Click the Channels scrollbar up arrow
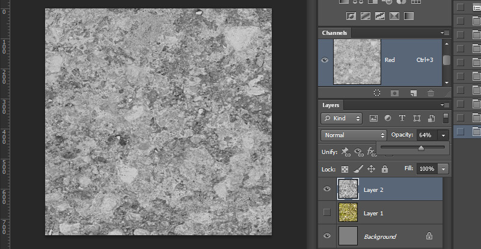Viewport: 481px width, 249px height. coord(446,44)
